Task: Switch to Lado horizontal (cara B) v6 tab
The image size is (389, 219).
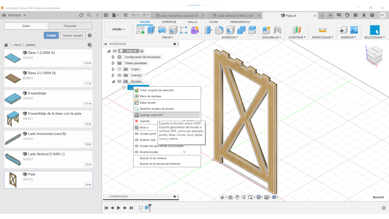Action: point(178,16)
